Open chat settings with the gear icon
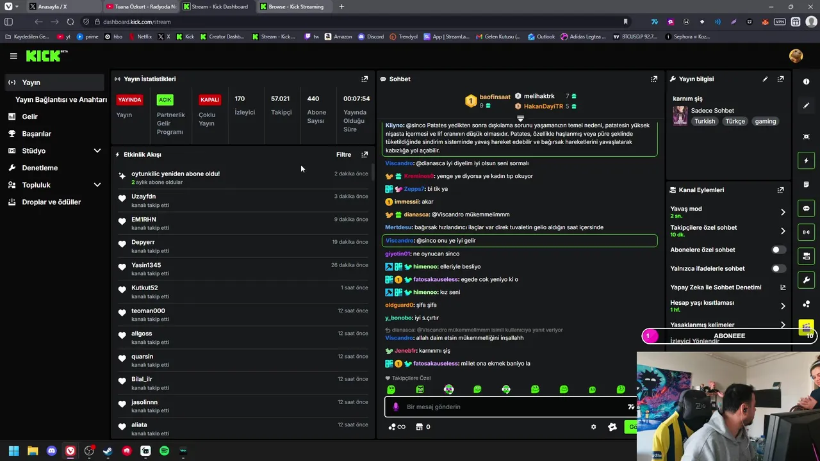 pyautogui.click(x=593, y=427)
